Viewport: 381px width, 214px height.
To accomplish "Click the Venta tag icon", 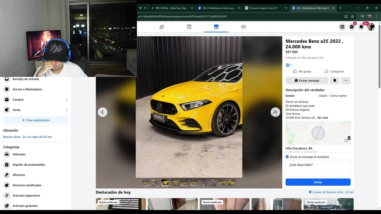I will (7, 110).
